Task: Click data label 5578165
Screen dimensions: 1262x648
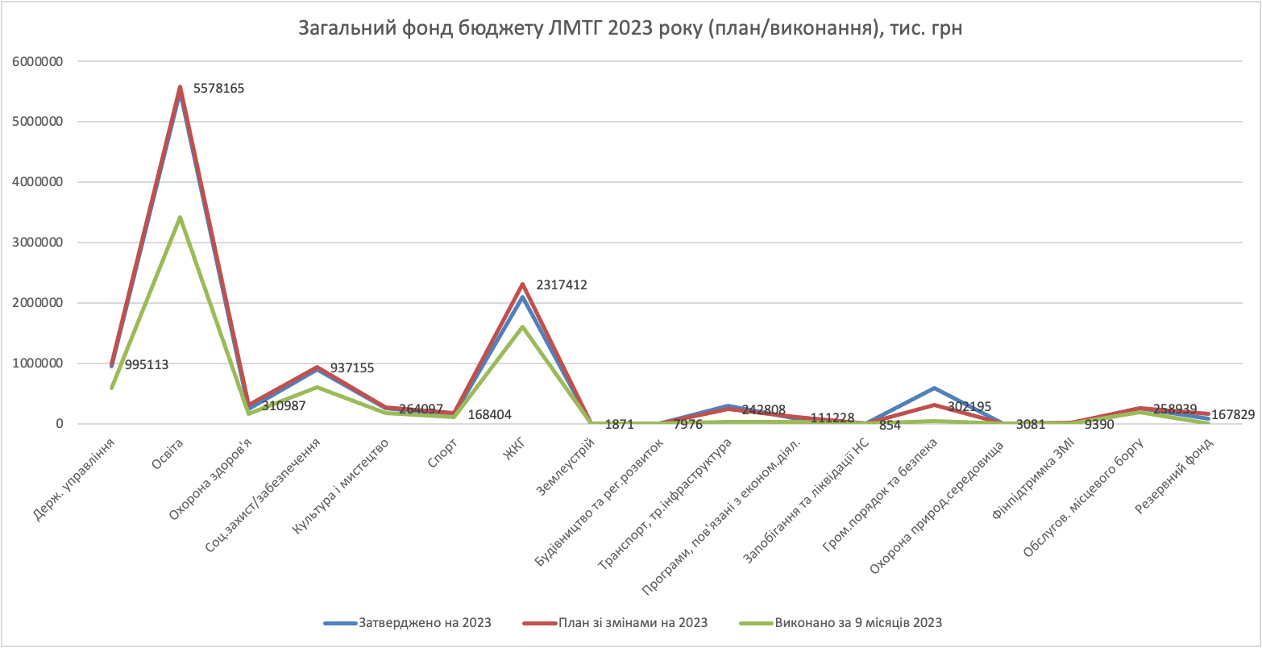Action: (218, 89)
